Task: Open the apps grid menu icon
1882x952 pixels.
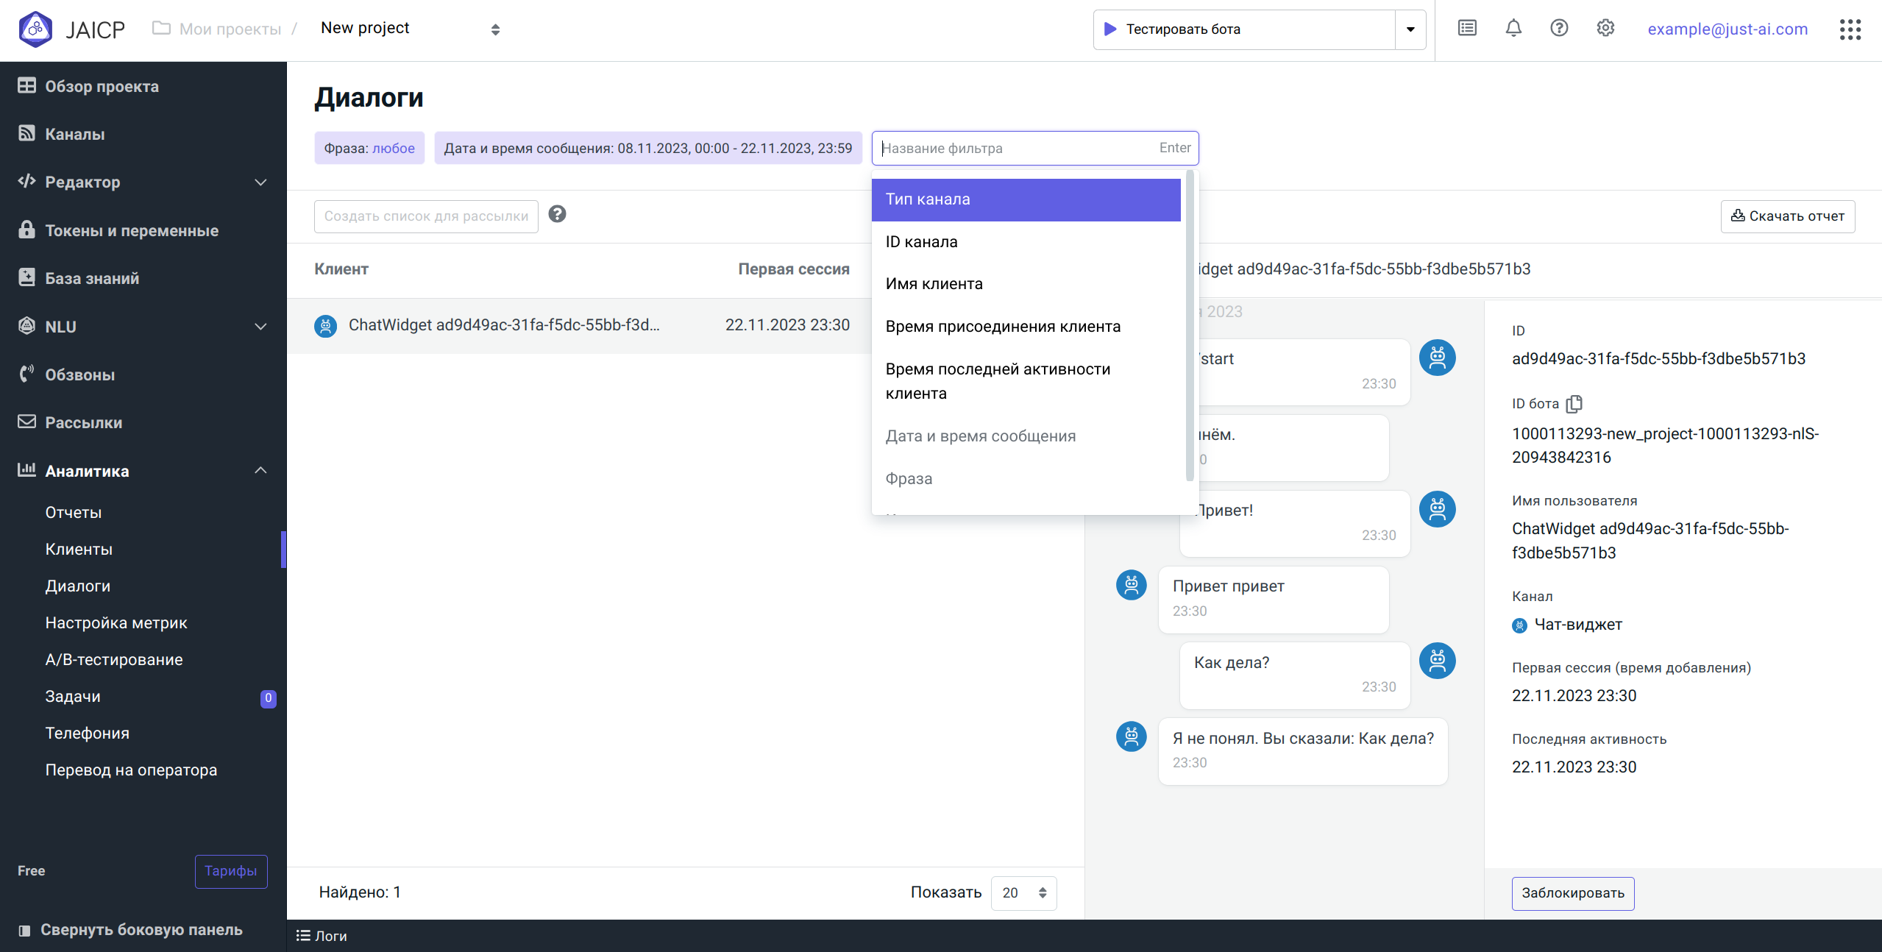Action: pyautogui.click(x=1850, y=29)
